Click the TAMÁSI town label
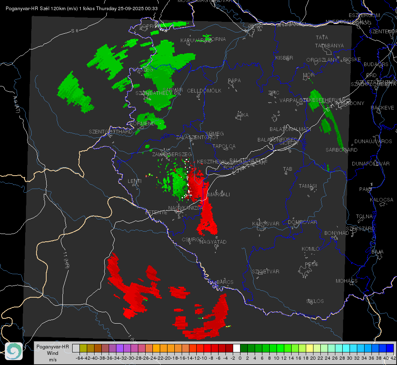Screen dimensions: 397x365 pos(308,186)
